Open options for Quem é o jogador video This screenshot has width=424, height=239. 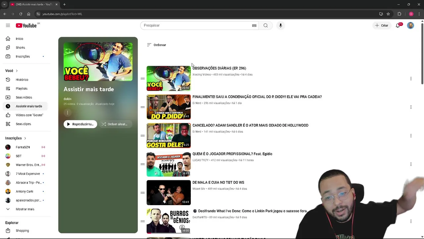point(411,164)
